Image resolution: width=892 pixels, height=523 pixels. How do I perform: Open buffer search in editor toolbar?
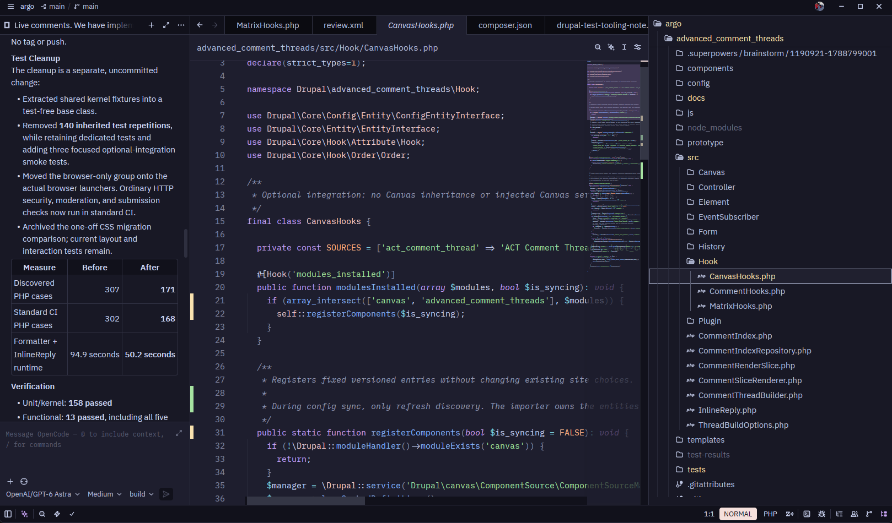[x=598, y=47]
